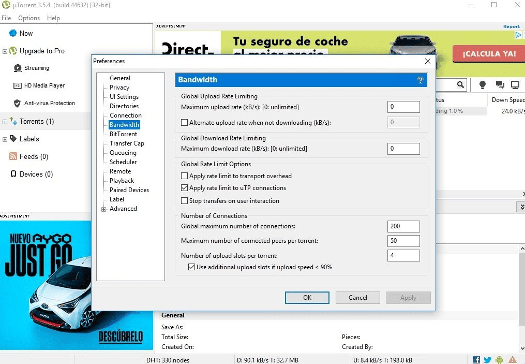Open the Options menu

coord(29,18)
